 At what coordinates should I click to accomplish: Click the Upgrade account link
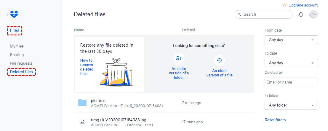tap(303, 5)
